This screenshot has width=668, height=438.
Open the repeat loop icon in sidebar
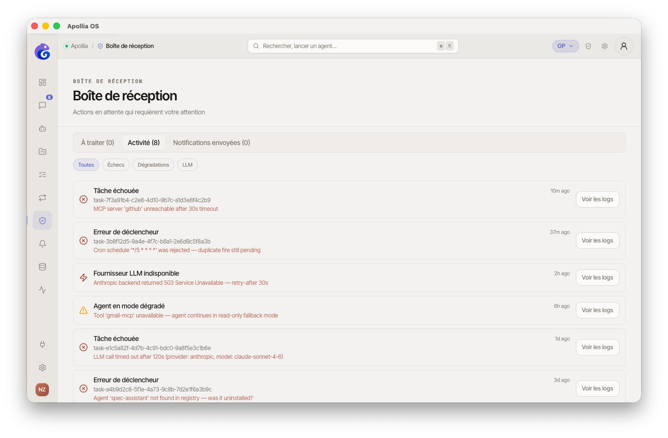tap(42, 197)
